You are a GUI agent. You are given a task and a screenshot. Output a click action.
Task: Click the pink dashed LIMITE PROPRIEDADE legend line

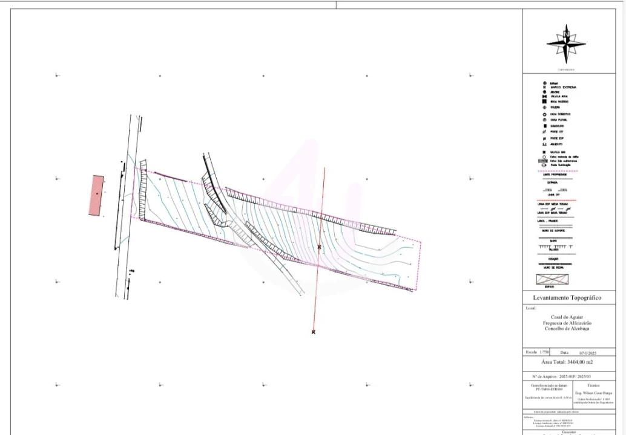tap(557, 171)
